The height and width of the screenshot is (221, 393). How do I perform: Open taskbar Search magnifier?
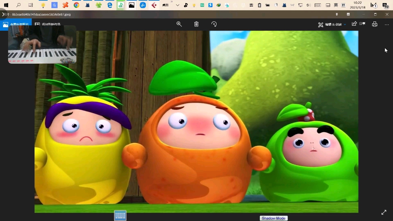click(x=18, y=5)
